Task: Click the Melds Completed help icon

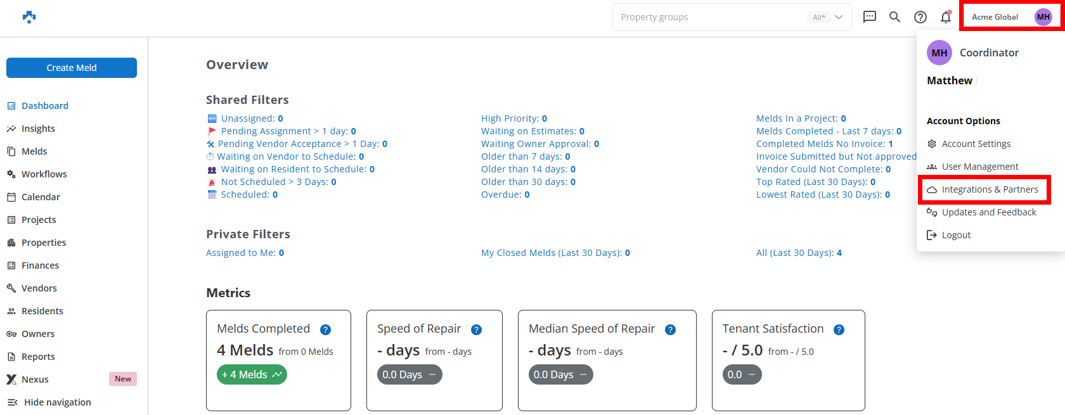Action: pos(325,329)
